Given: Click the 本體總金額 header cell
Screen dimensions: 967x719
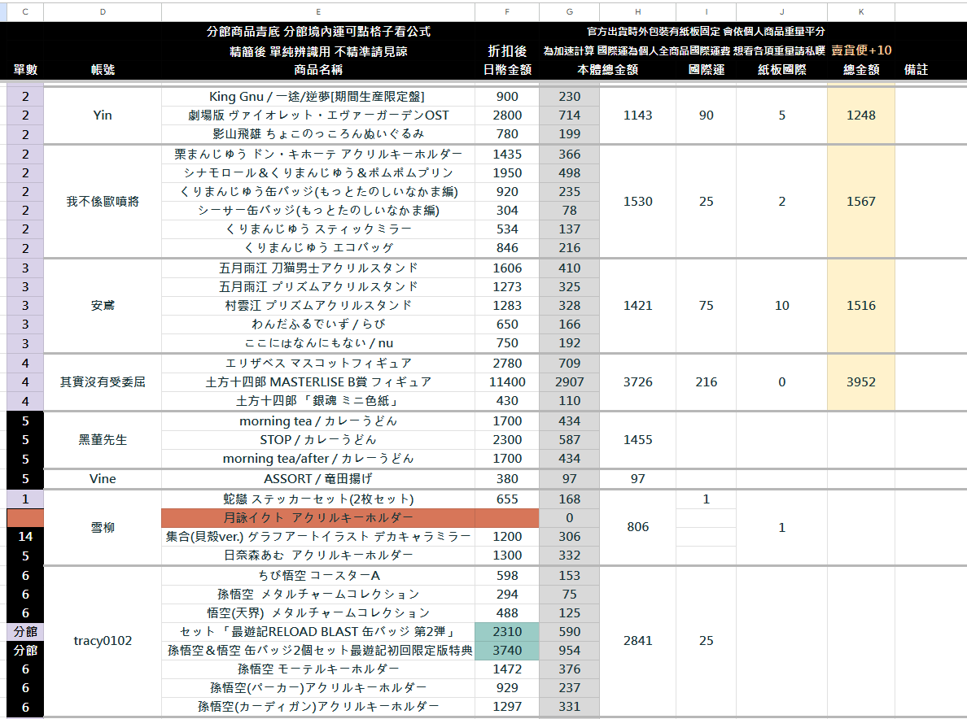Looking at the screenshot, I should coord(607,70).
